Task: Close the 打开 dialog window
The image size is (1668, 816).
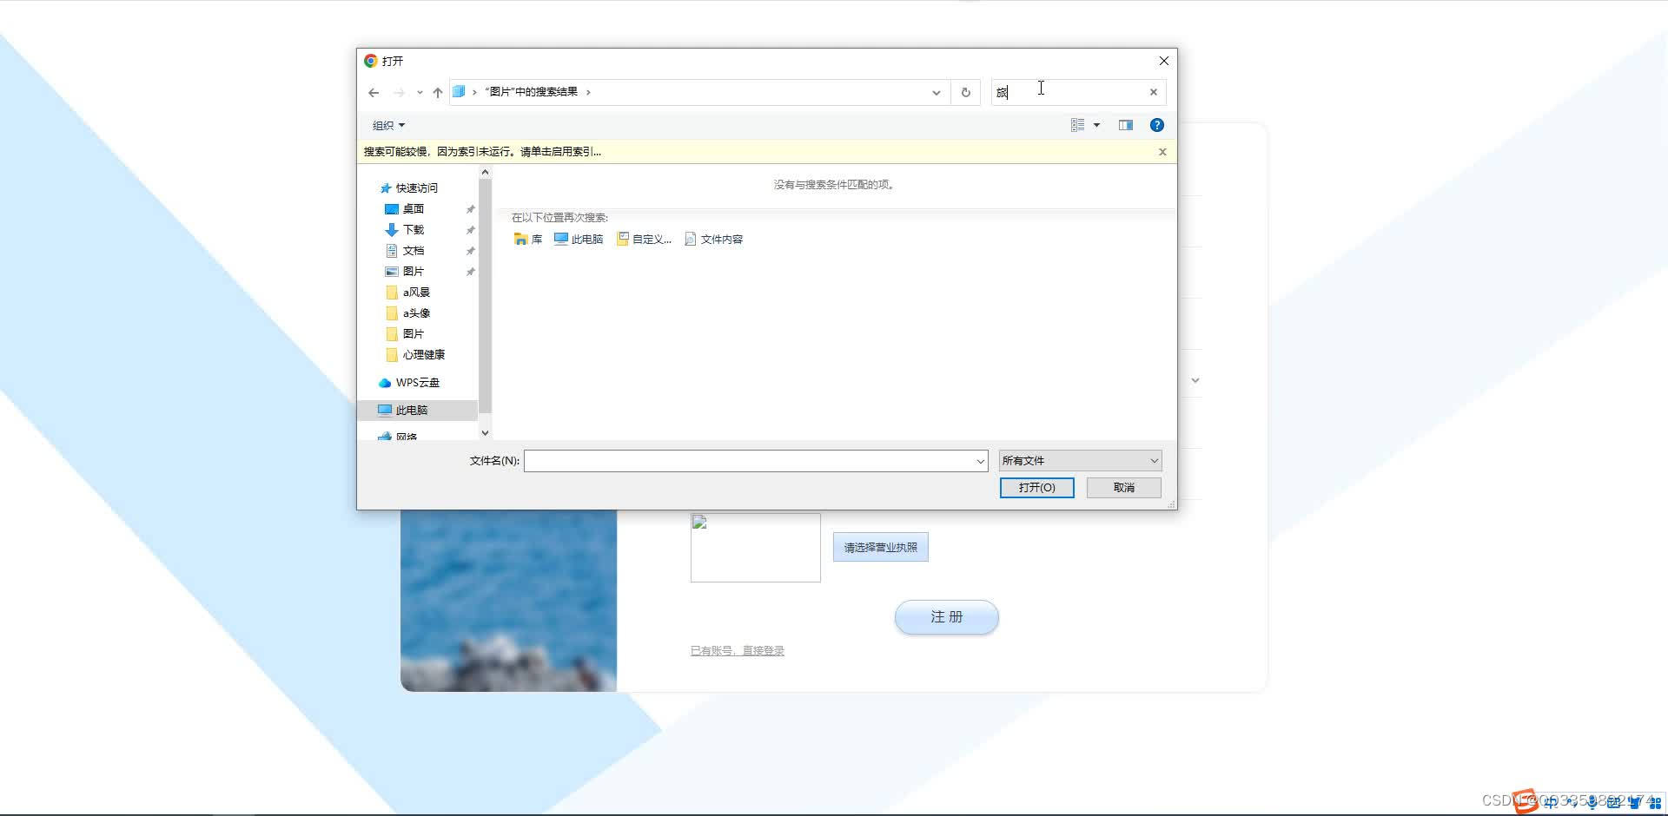Action: pos(1163,61)
